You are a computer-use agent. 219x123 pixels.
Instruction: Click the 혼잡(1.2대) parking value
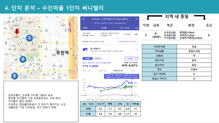[194, 51]
